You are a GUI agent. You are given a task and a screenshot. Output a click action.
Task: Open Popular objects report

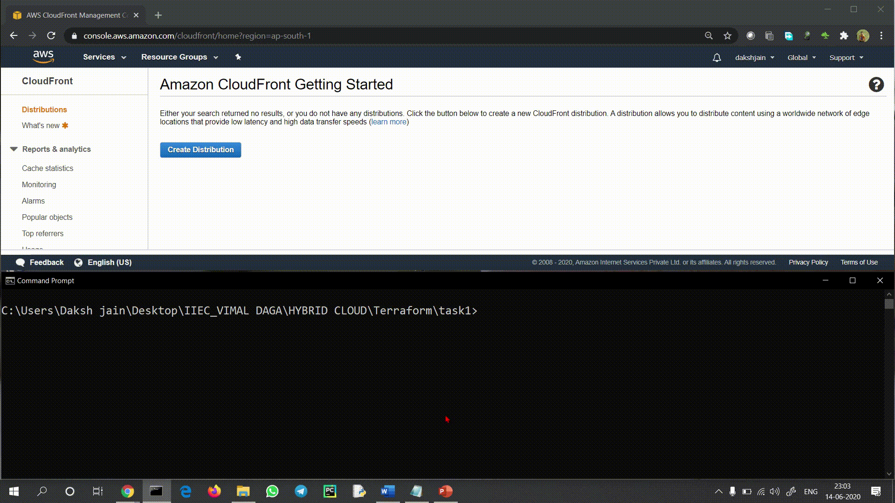point(47,217)
